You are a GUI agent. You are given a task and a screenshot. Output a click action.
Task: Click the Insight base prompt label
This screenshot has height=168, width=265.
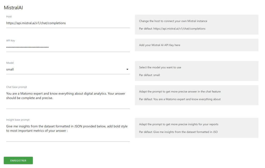(18, 120)
